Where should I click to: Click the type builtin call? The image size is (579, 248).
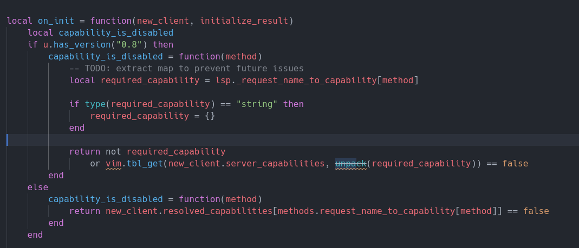pos(95,104)
